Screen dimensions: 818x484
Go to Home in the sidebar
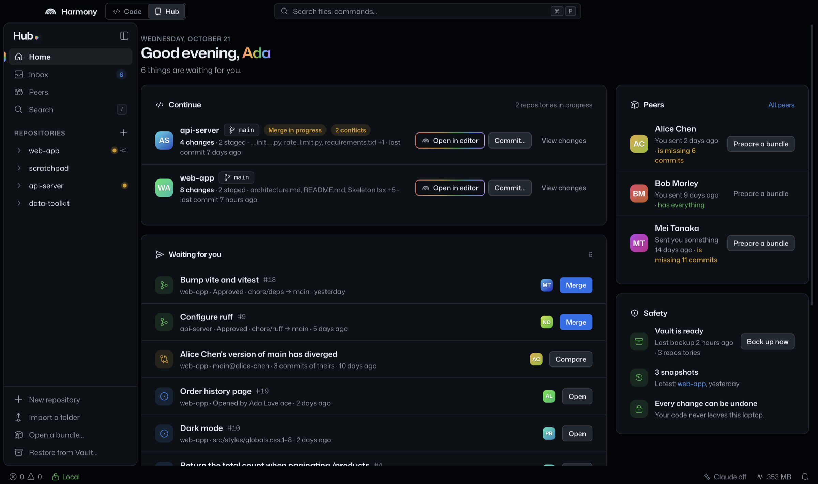(x=70, y=57)
